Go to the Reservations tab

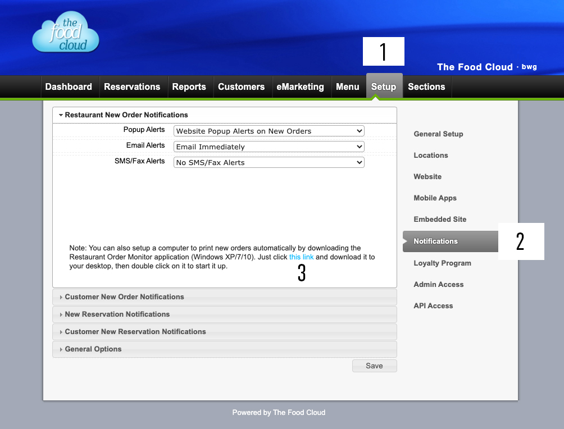(x=132, y=86)
